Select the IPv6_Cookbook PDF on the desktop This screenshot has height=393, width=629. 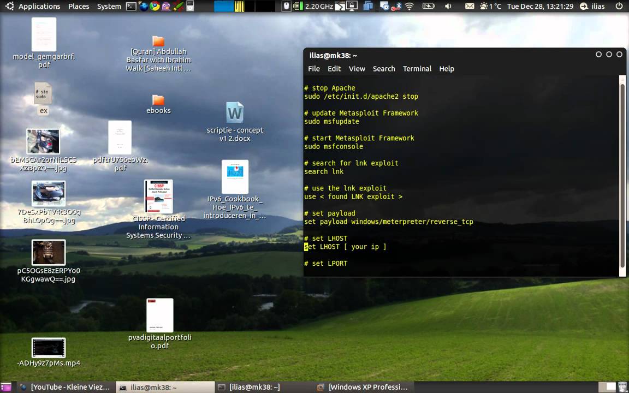pyautogui.click(x=235, y=190)
